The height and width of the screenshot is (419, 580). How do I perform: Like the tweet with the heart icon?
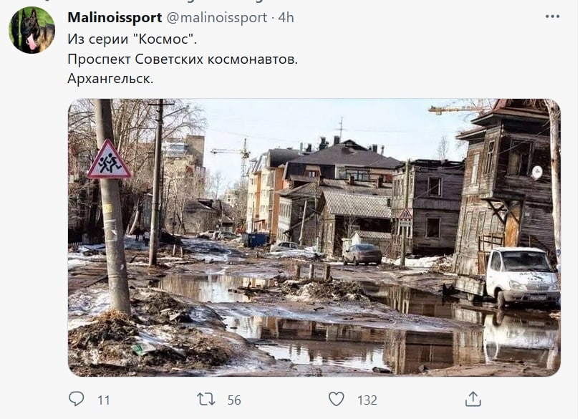[337, 399]
